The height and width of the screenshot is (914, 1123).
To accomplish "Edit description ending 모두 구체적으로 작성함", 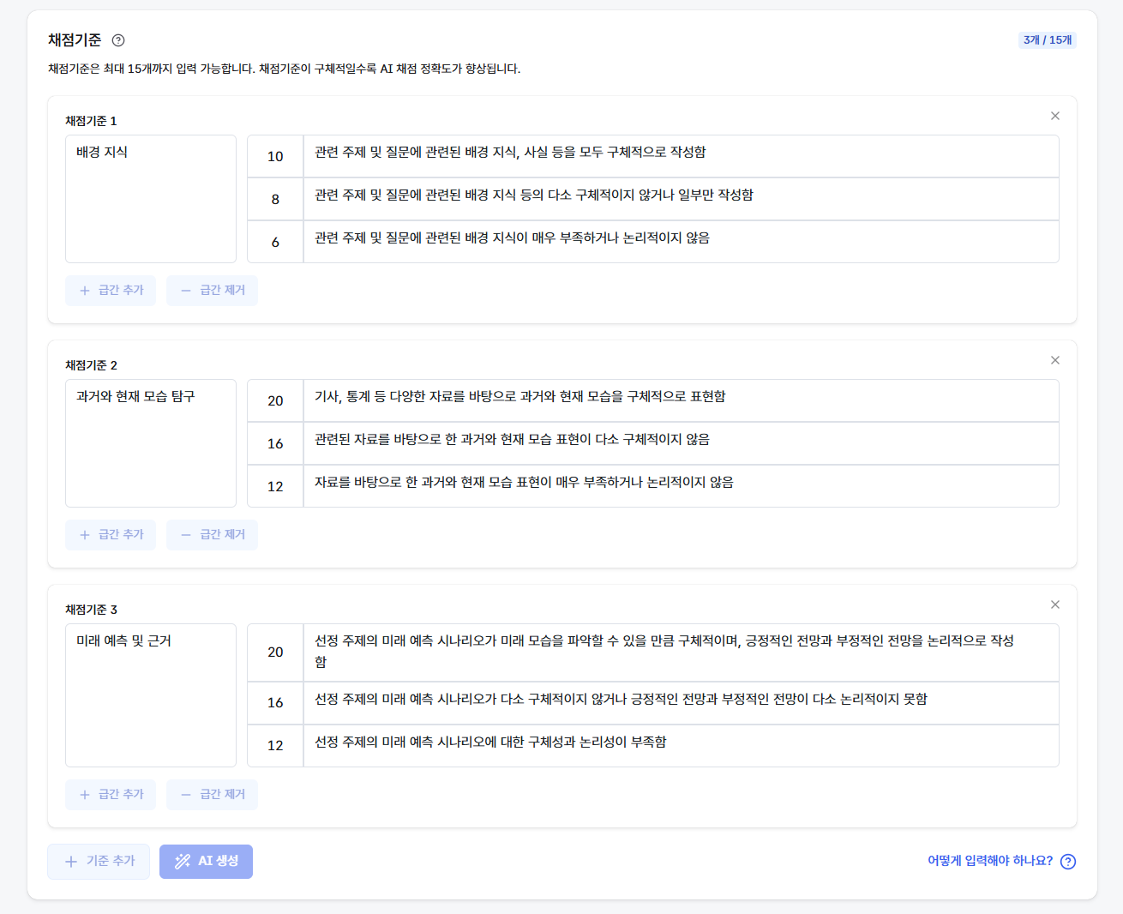I will pos(682,156).
